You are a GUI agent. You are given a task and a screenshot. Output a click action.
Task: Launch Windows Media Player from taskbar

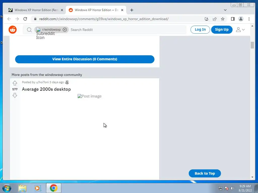38,188
